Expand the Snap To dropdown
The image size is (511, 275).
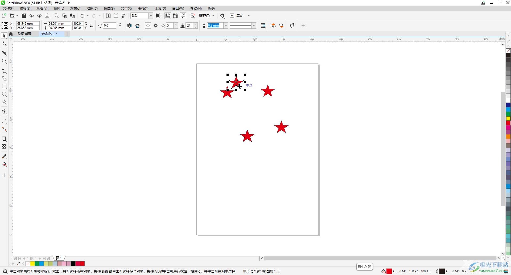point(213,16)
